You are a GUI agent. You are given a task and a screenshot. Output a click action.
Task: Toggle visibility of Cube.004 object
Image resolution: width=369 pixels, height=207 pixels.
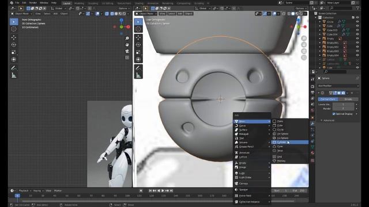[x=357, y=34]
